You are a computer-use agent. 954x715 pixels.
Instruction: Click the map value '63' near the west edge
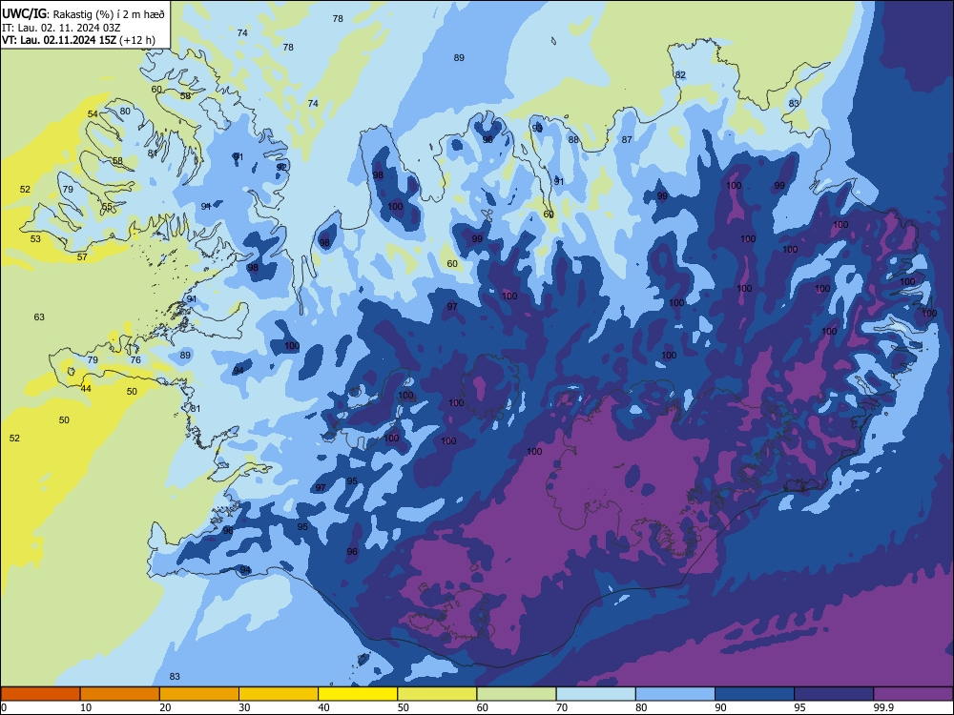tap(39, 317)
